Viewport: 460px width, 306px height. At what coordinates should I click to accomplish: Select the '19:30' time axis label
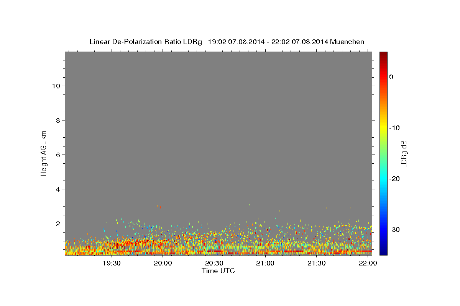(112, 264)
